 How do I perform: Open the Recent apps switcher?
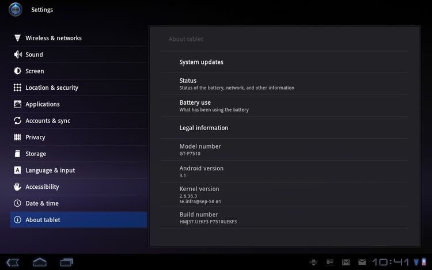[x=67, y=262]
